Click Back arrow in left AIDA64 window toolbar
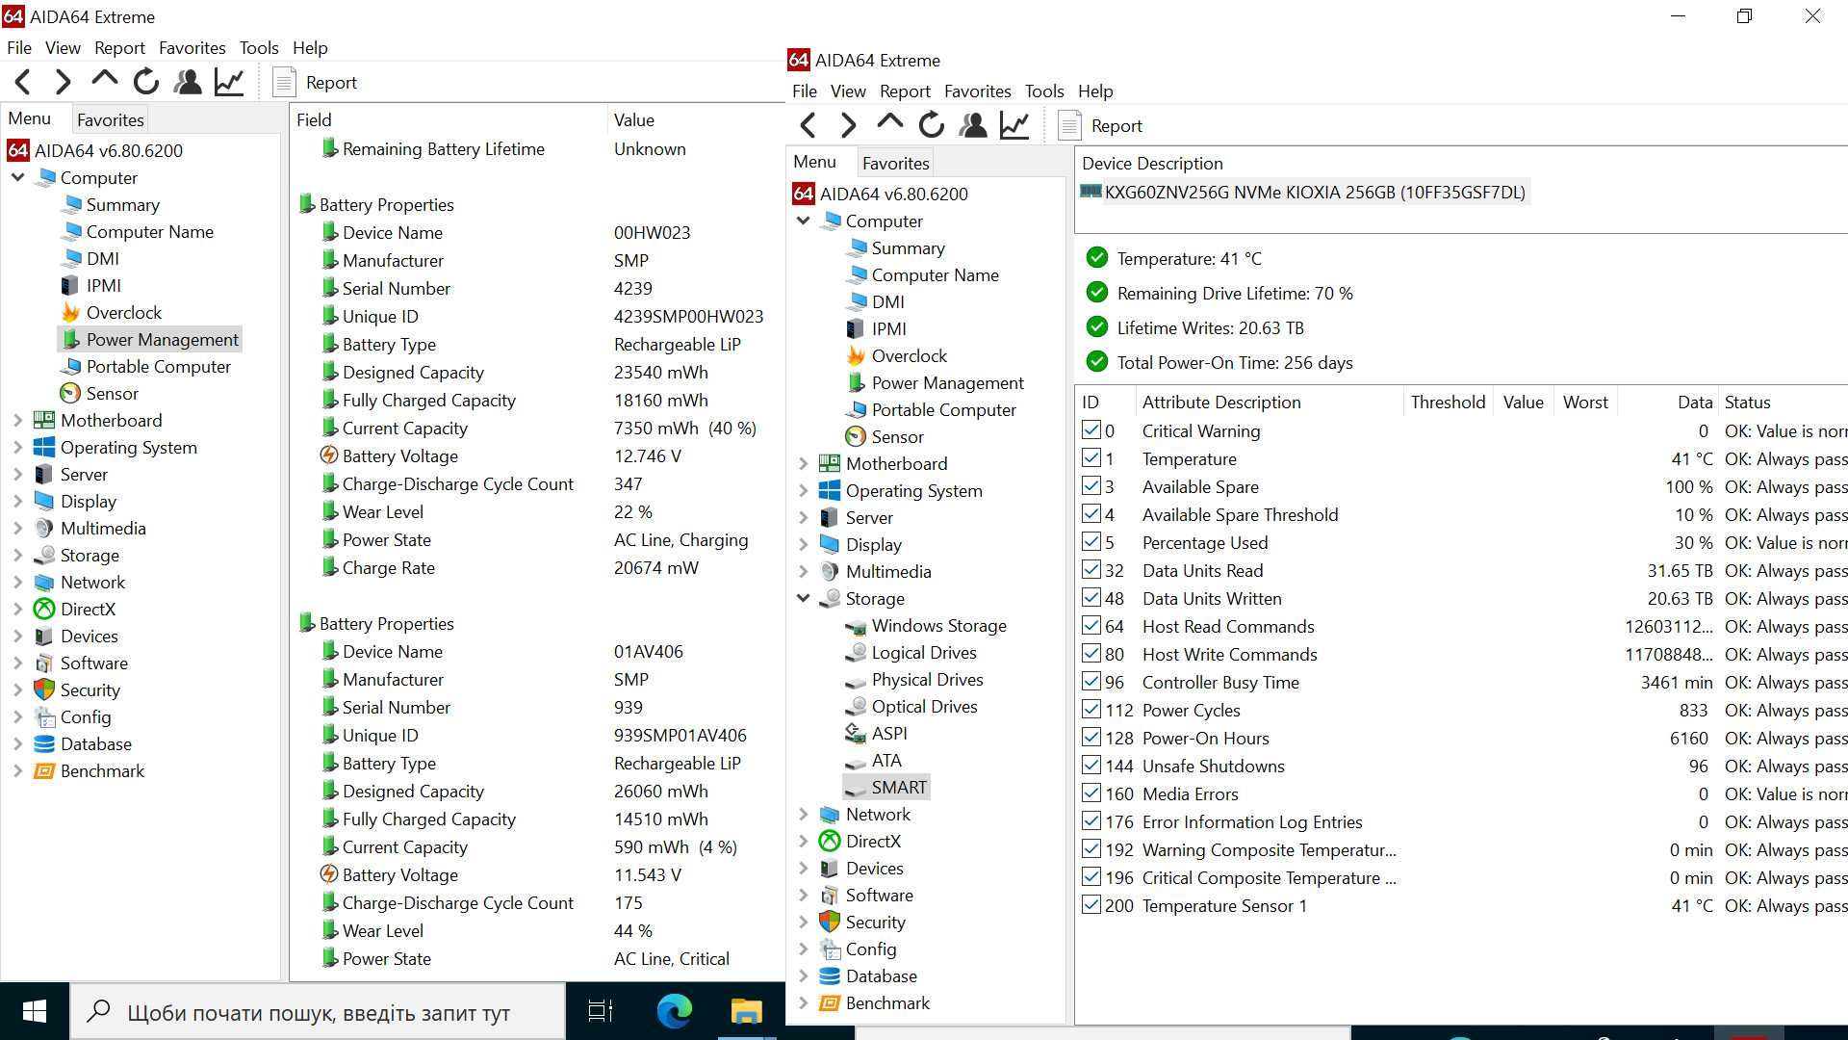 point(23,83)
